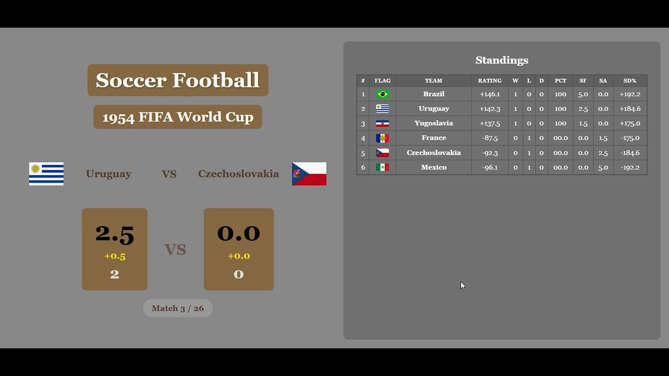Click team name Czechoslovakia in standings table
Screen dimensions: 669x376
[434, 152]
